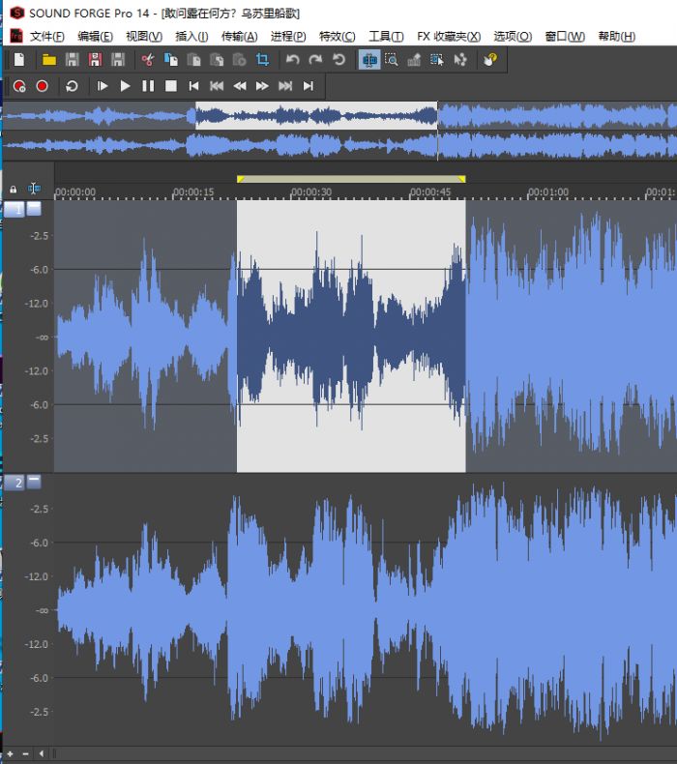Select the Envelope tool
The height and width of the screenshot is (764, 677).
coord(460,60)
